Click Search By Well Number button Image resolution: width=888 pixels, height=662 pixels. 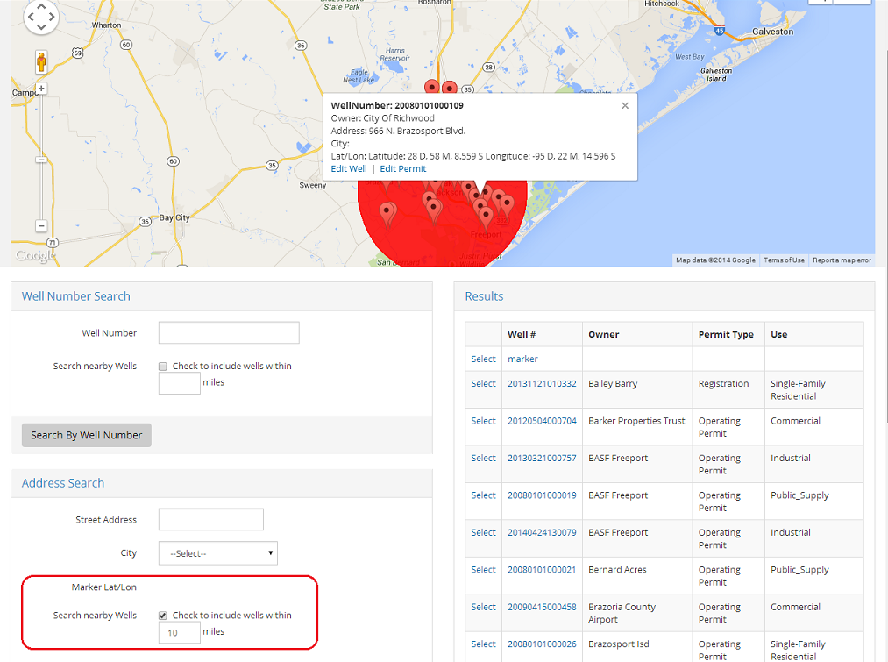click(x=87, y=435)
